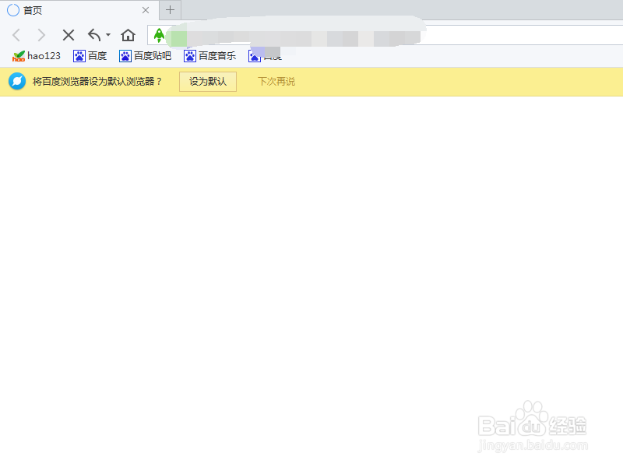Screen dimensions: 623x467
Task: Close the 首页 tab
Action: click(146, 10)
